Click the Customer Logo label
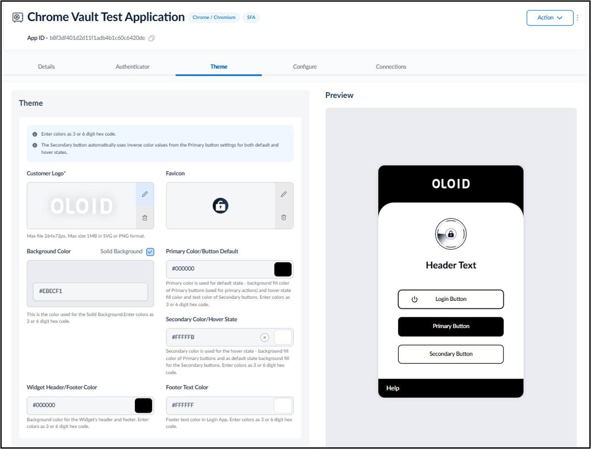This screenshot has width=591, height=449. point(46,173)
